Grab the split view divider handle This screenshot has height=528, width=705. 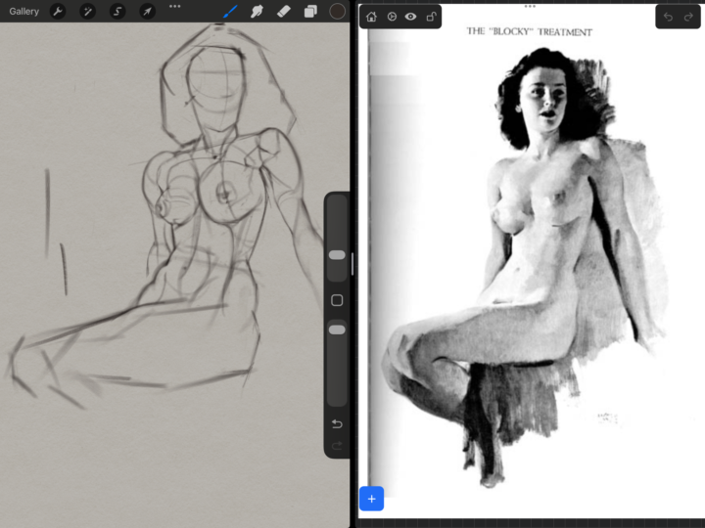coord(352,264)
